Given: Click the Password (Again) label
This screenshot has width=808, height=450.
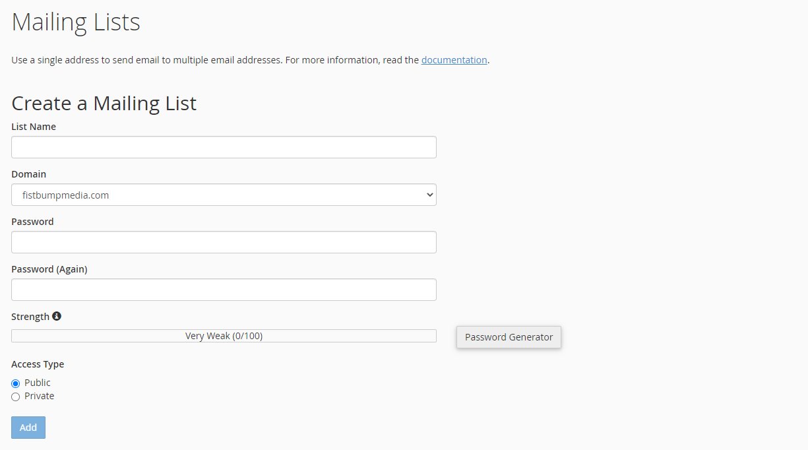Looking at the screenshot, I should click(49, 269).
